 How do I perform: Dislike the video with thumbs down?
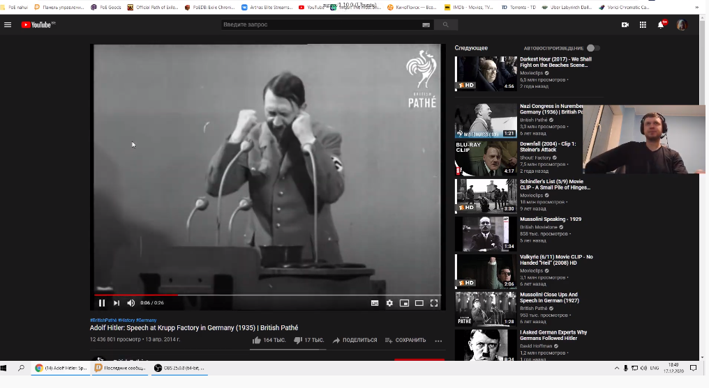pyautogui.click(x=298, y=340)
